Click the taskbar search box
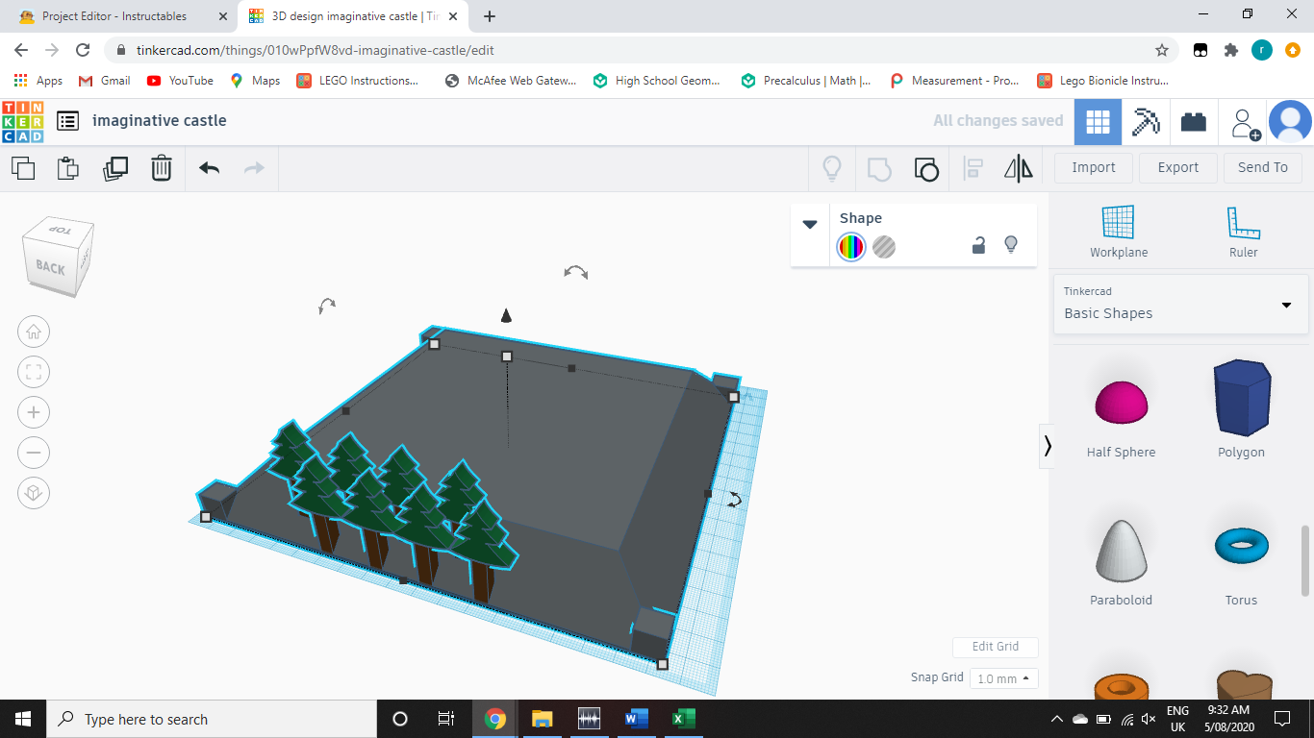Image resolution: width=1314 pixels, height=738 pixels. (x=212, y=719)
